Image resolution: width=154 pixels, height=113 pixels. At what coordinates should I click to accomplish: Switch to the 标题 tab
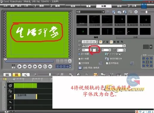104,6
